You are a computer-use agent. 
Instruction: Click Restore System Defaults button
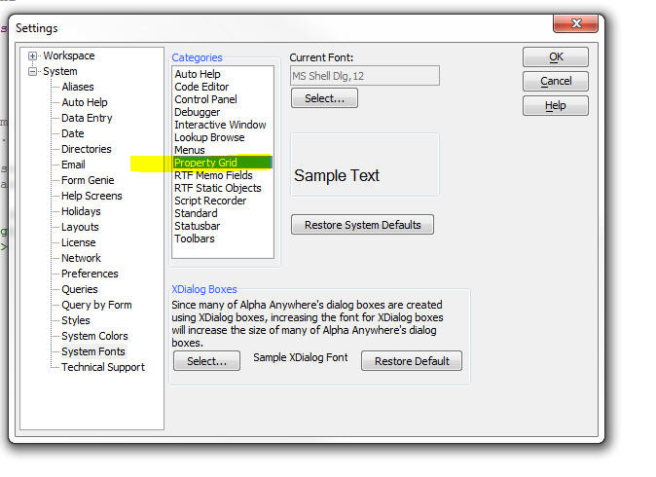pyautogui.click(x=362, y=225)
